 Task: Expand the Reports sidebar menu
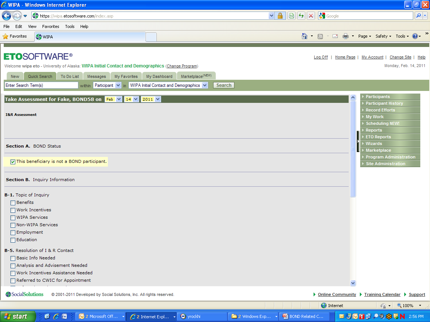click(390, 130)
